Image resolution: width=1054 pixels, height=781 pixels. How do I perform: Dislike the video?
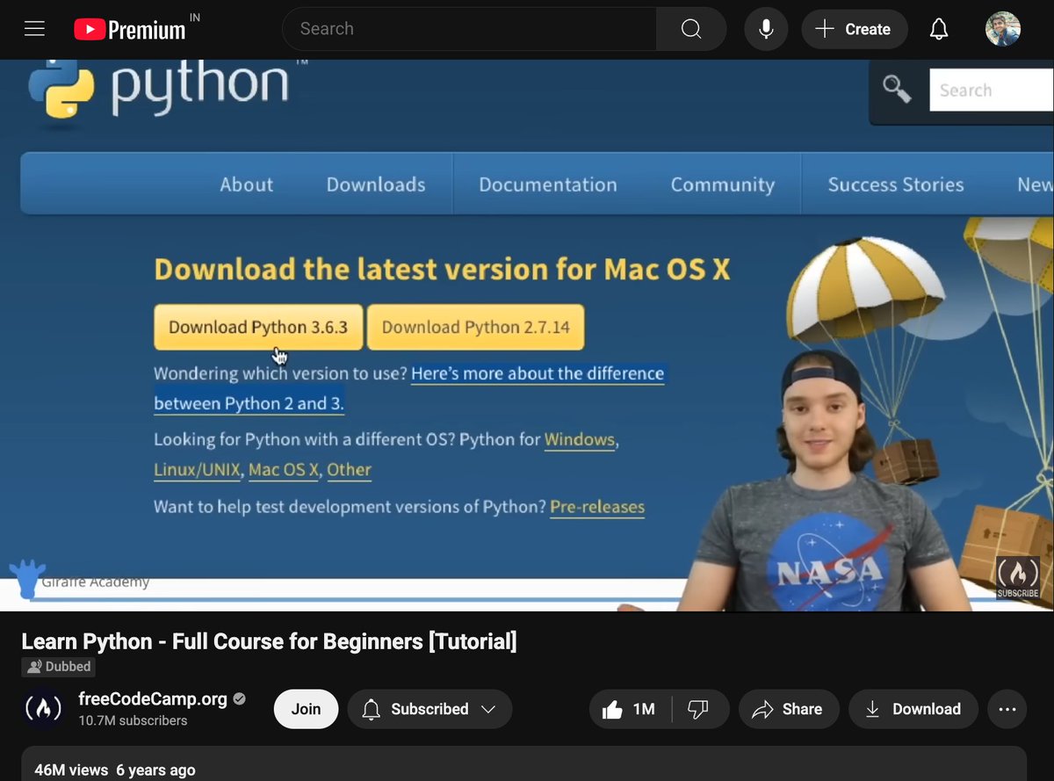coord(698,709)
